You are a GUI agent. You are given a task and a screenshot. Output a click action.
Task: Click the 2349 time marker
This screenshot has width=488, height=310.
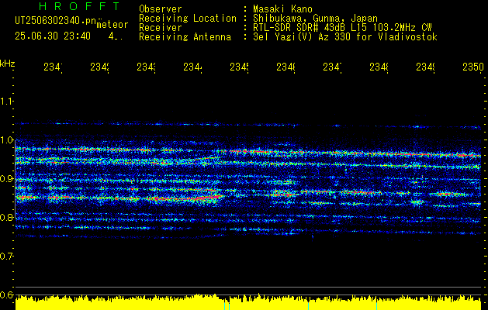point(426,67)
